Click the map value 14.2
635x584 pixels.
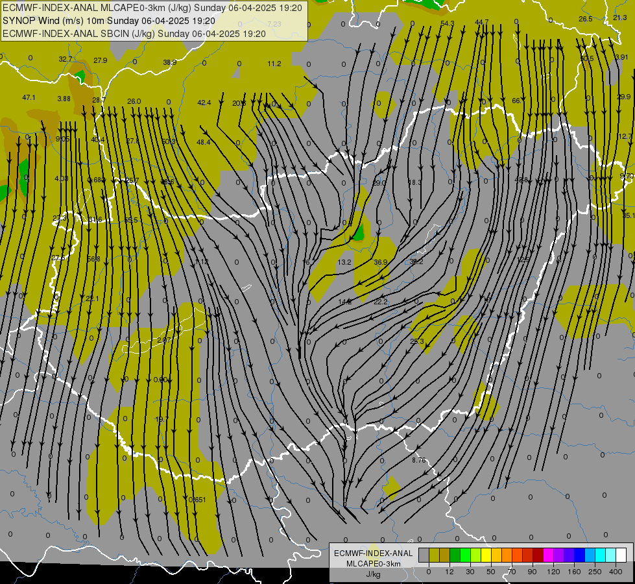point(345,302)
